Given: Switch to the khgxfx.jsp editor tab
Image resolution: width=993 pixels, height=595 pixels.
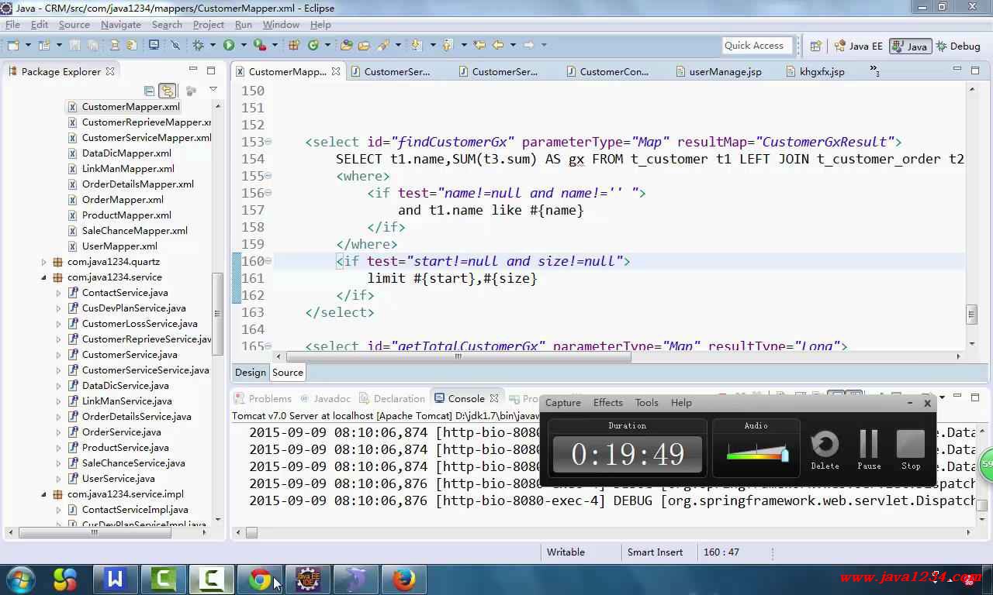Looking at the screenshot, I should coord(815,71).
